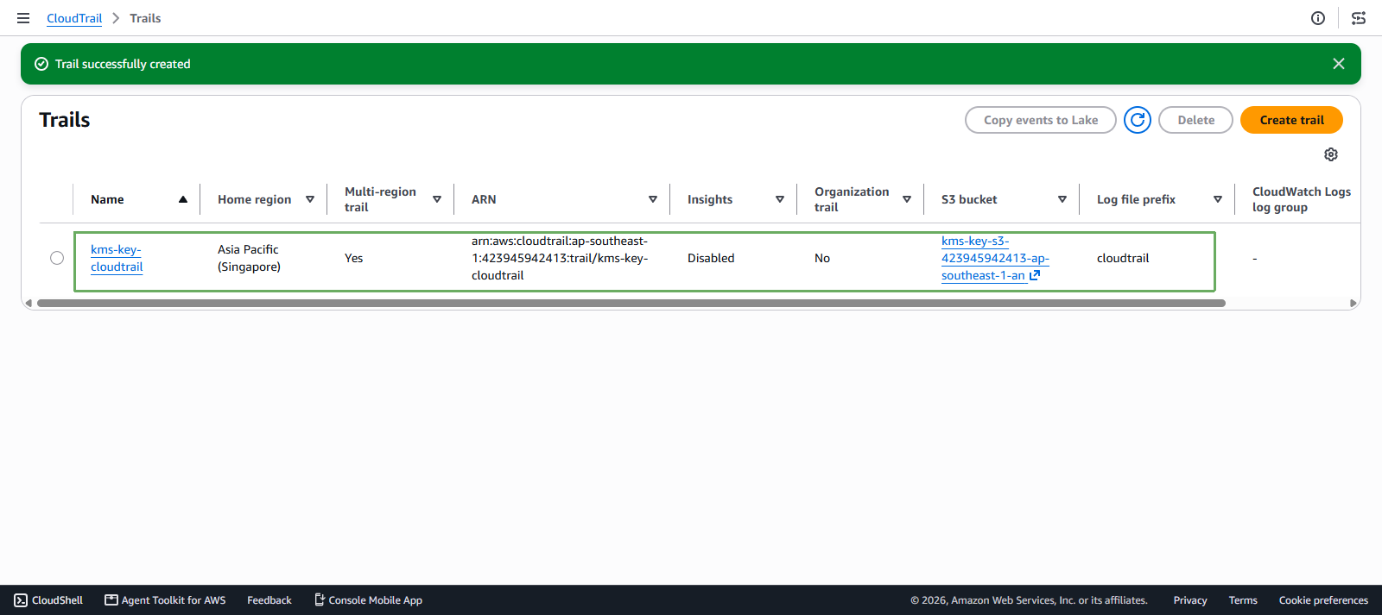
Task: Open Multi-region trail column sort arrow
Action: point(437,199)
